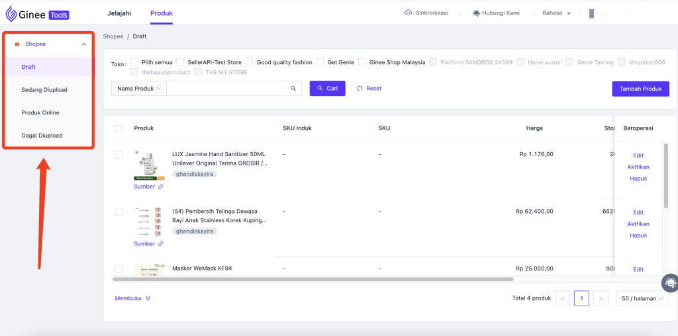The width and height of the screenshot is (678, 336).
Task: Click the link icon beside LUX Jasmine Sumber
Action: pyautogui.click(x=160, y=187)
